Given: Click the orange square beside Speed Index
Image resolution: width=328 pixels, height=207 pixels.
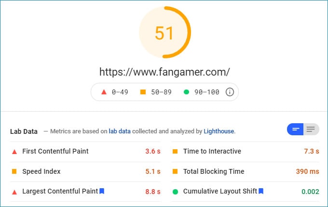Looking at the screenshot, I should point(14,171).
